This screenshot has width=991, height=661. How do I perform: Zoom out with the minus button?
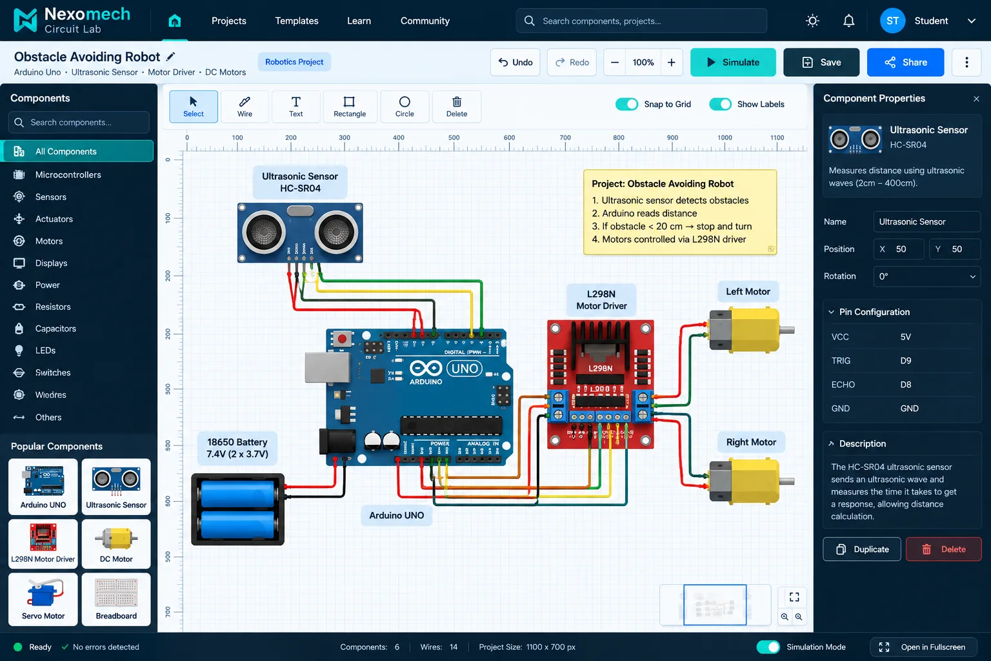pos(615,62)
